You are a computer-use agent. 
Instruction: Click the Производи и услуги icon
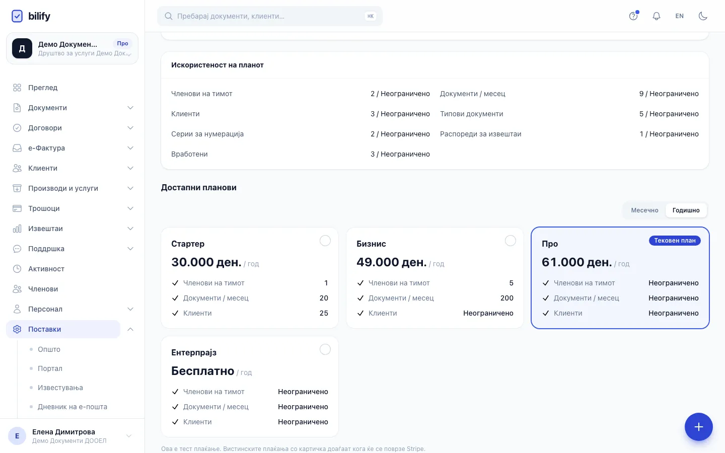[x=17, y=188]
